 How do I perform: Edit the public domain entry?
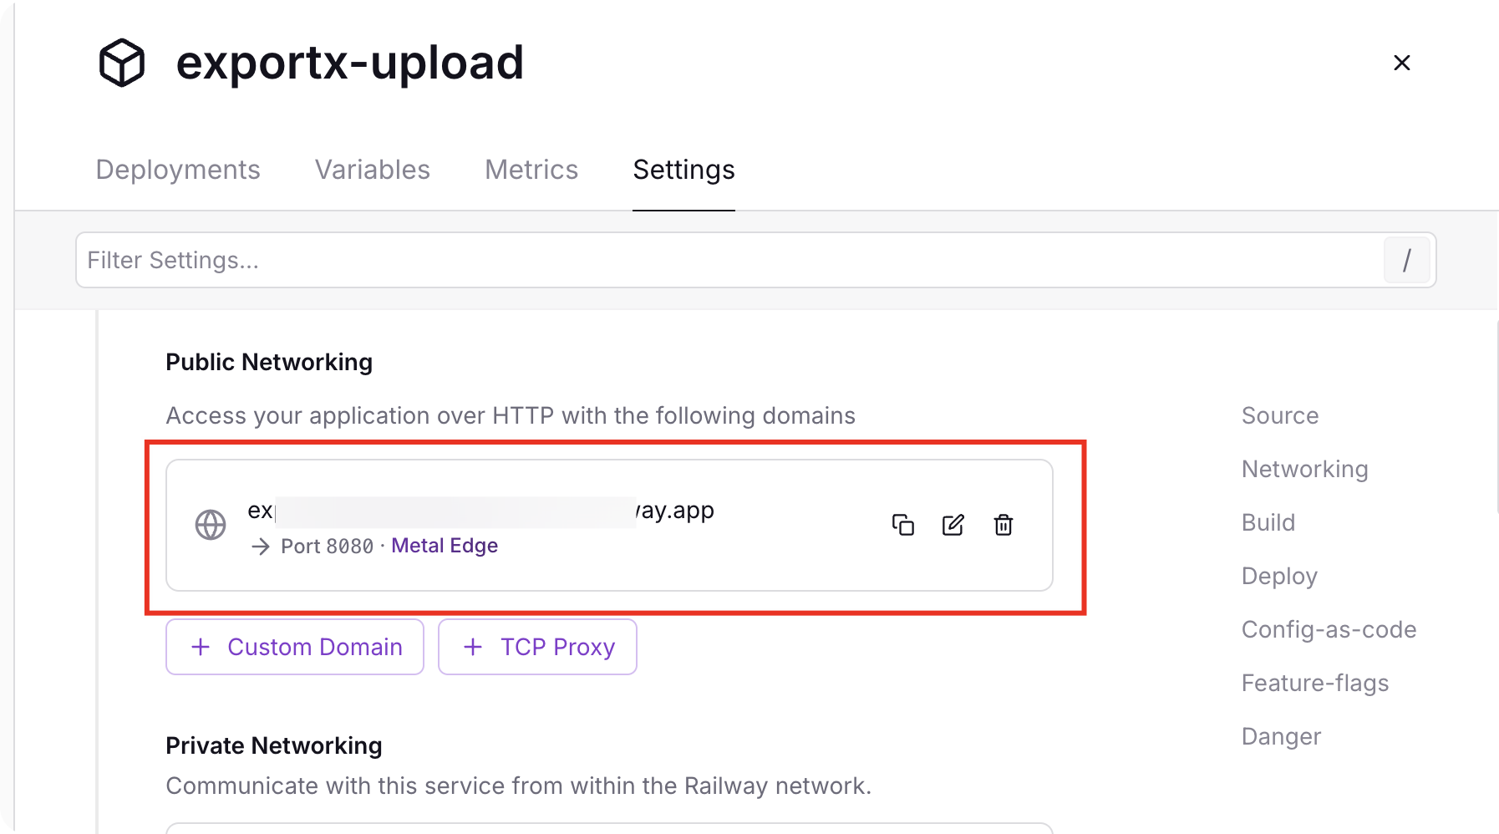[x=953, y=525]
